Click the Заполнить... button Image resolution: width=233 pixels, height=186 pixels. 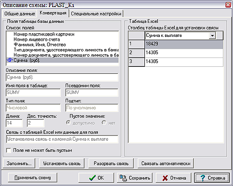pos(19,164)
